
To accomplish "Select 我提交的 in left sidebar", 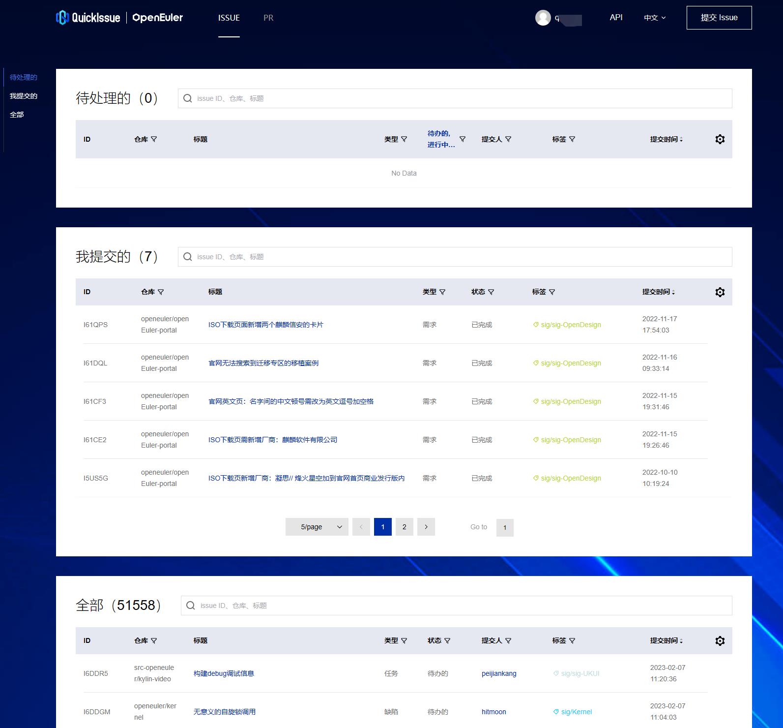I will pyautogui.click(x=24, y=96).
